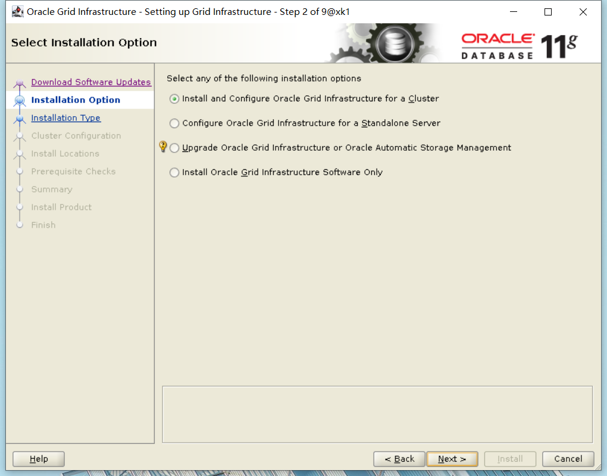607x476 pixels.
Task: Click the Help button
Action: (x=39, y=459)
